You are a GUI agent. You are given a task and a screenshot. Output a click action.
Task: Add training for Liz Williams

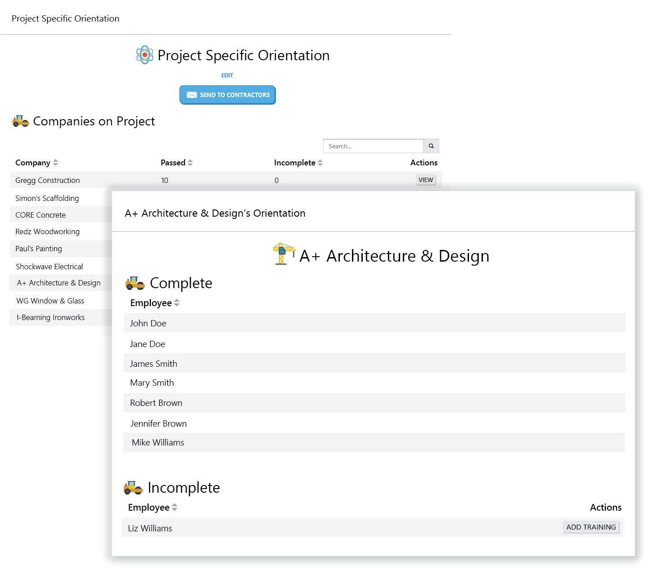click(x=591, y=527)
